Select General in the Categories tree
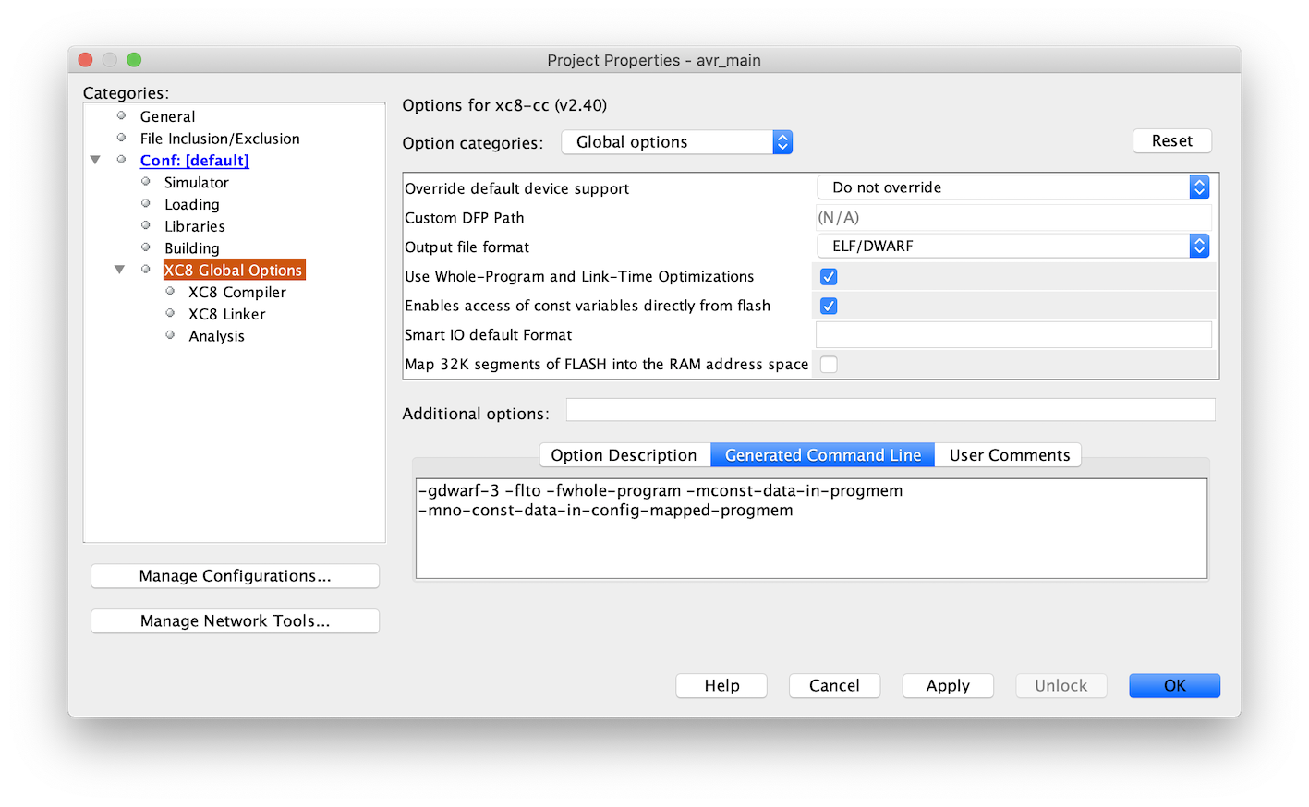 point(167,116)
